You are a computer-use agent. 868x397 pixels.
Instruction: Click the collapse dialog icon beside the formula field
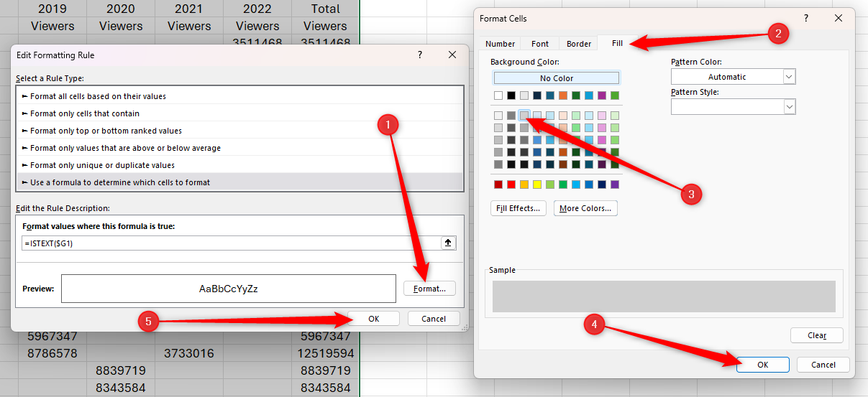(448, 243)
